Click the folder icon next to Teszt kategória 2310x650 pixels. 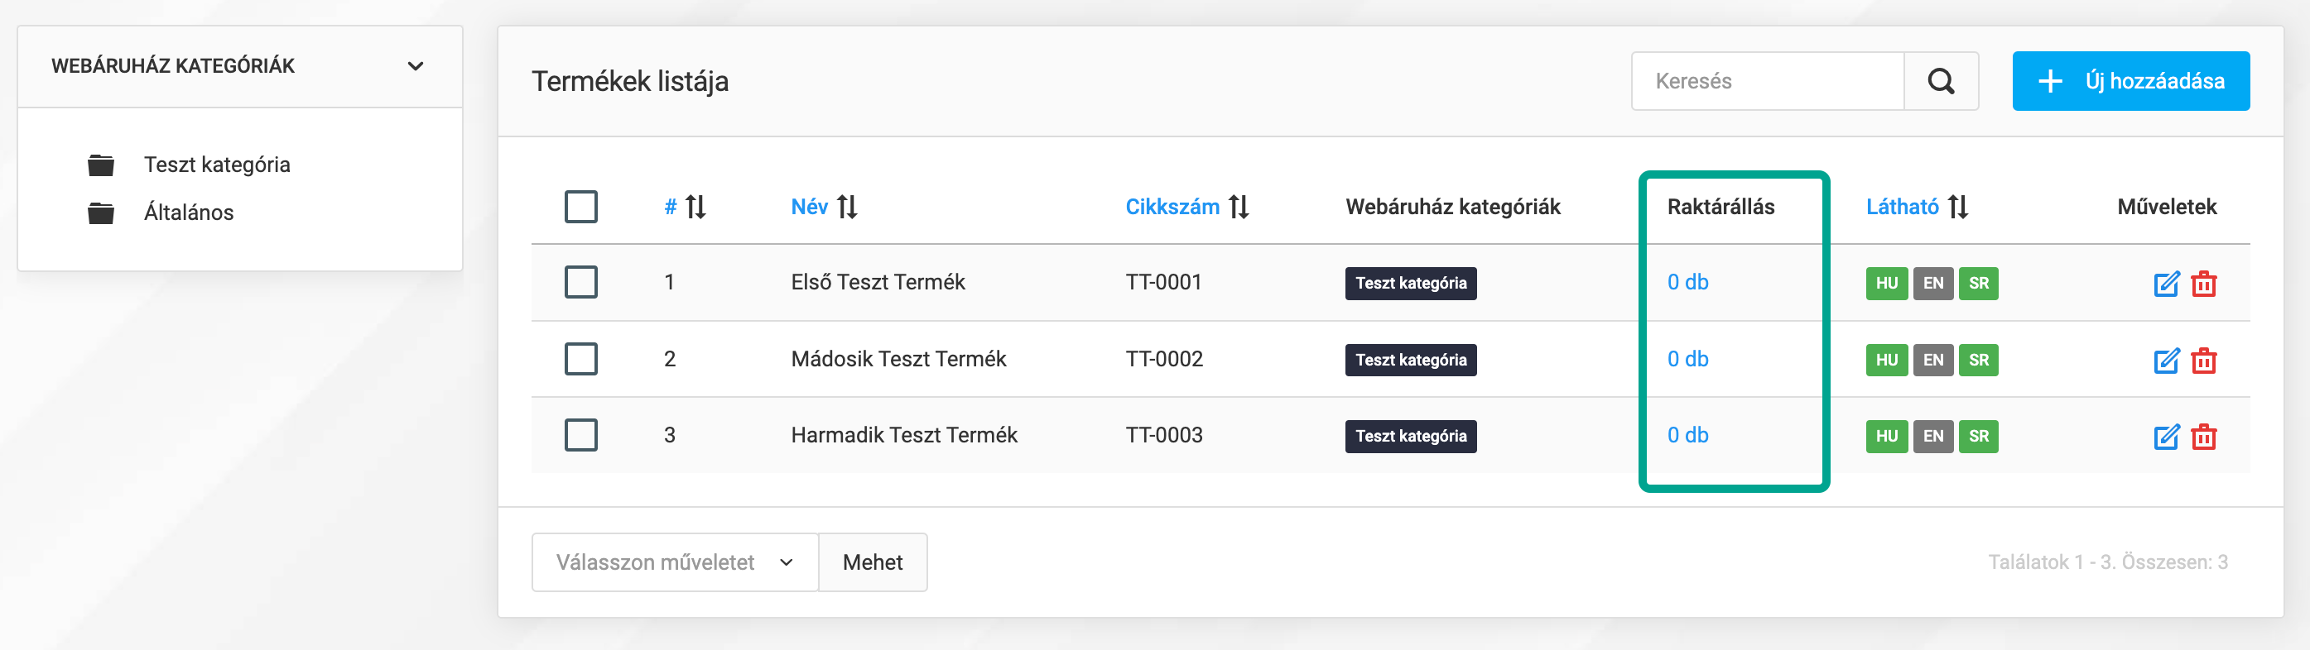(x=101, y=164)
